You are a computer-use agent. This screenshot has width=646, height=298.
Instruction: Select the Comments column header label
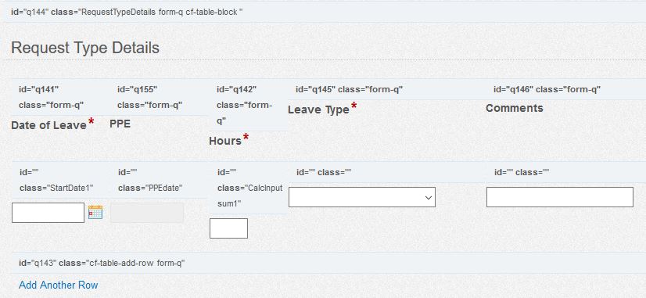[514, 108]
